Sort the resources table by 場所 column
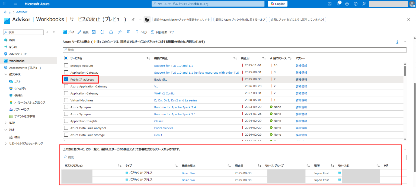 coord(332,166)
